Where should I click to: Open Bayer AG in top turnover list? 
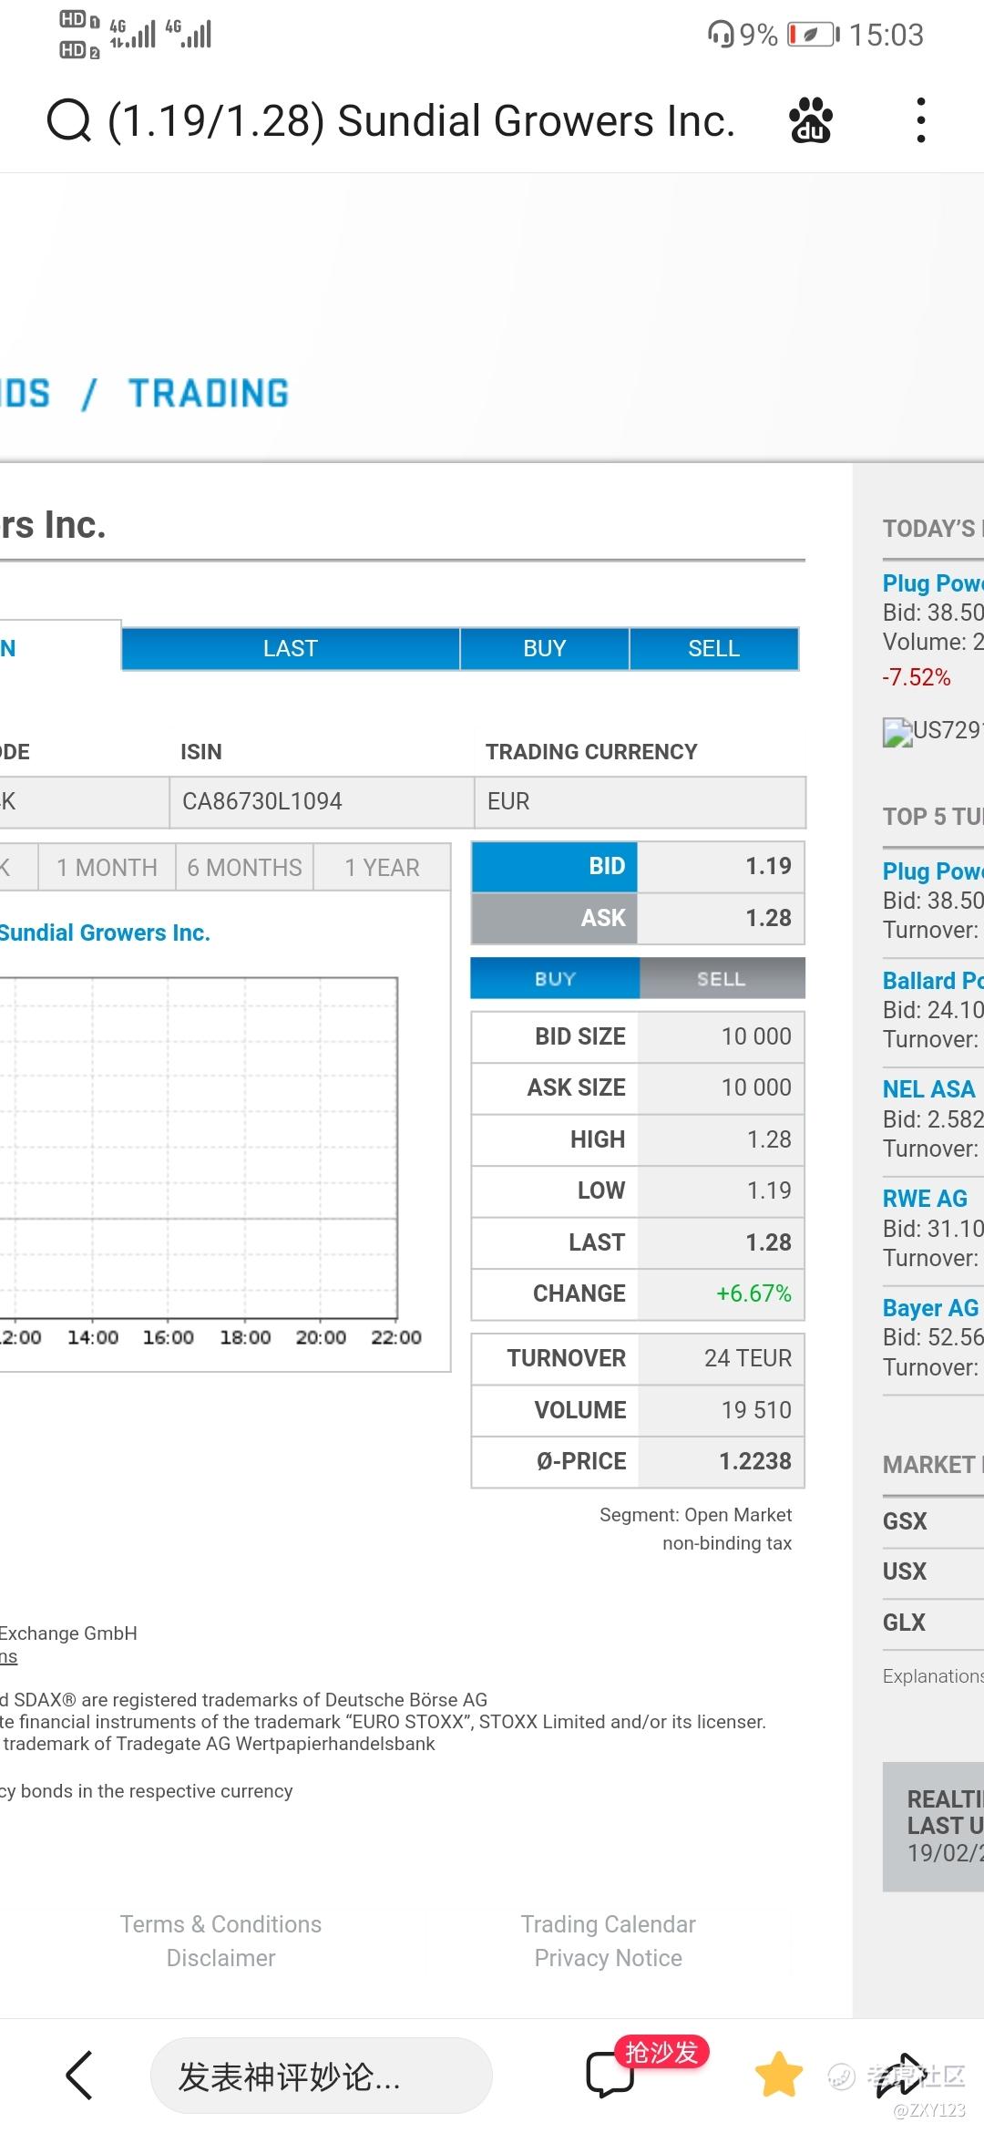[930, 1308]
